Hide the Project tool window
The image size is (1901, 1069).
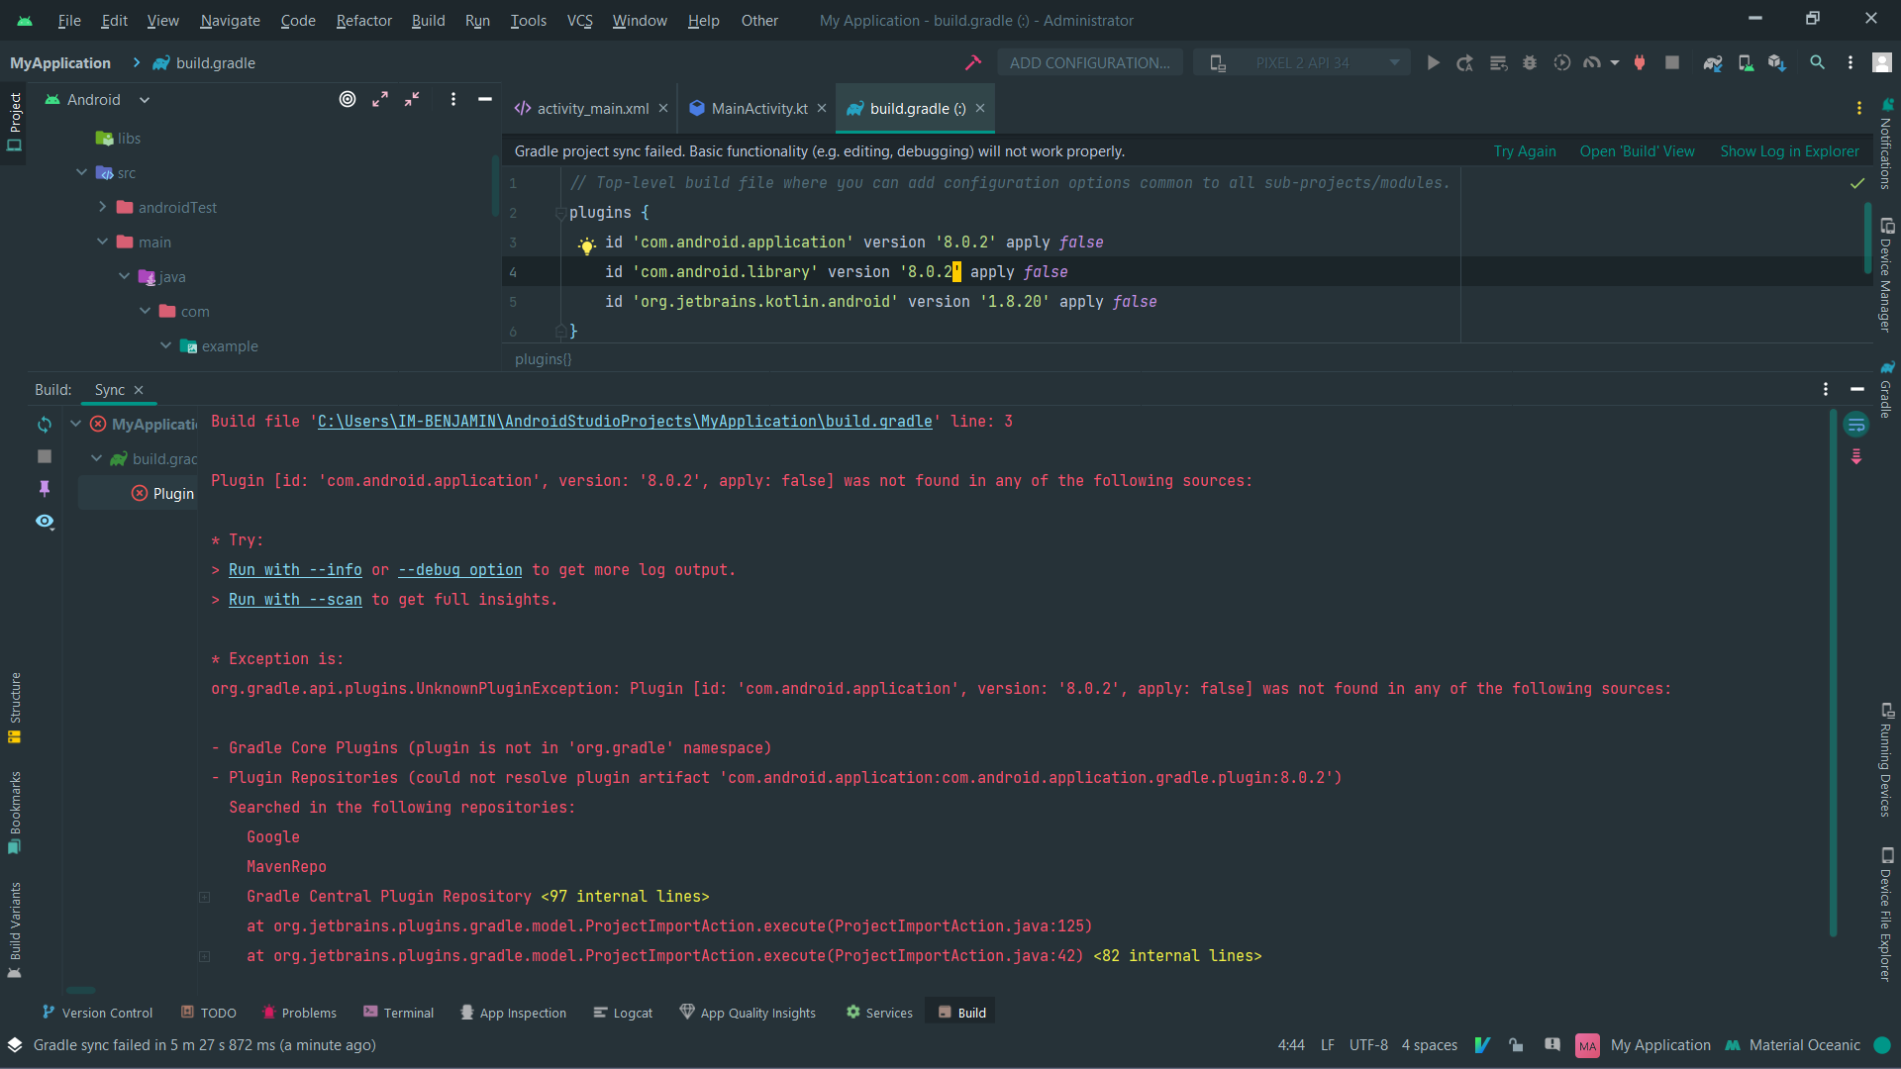(x=485, y=99)
